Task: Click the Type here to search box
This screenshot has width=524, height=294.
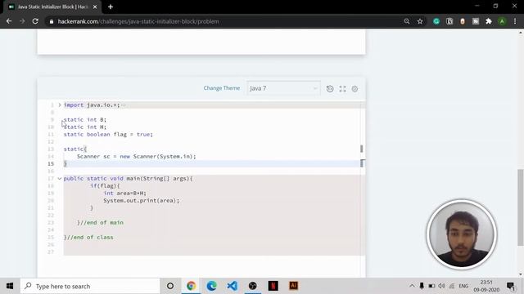Action: point(90,286)
